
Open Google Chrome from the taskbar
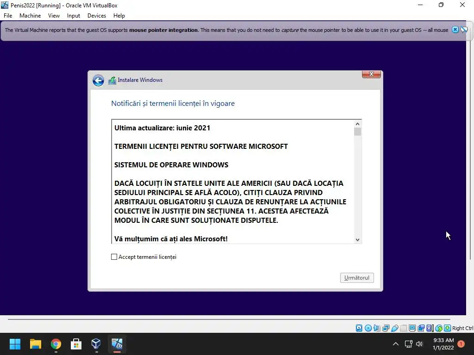coord(56,344)
